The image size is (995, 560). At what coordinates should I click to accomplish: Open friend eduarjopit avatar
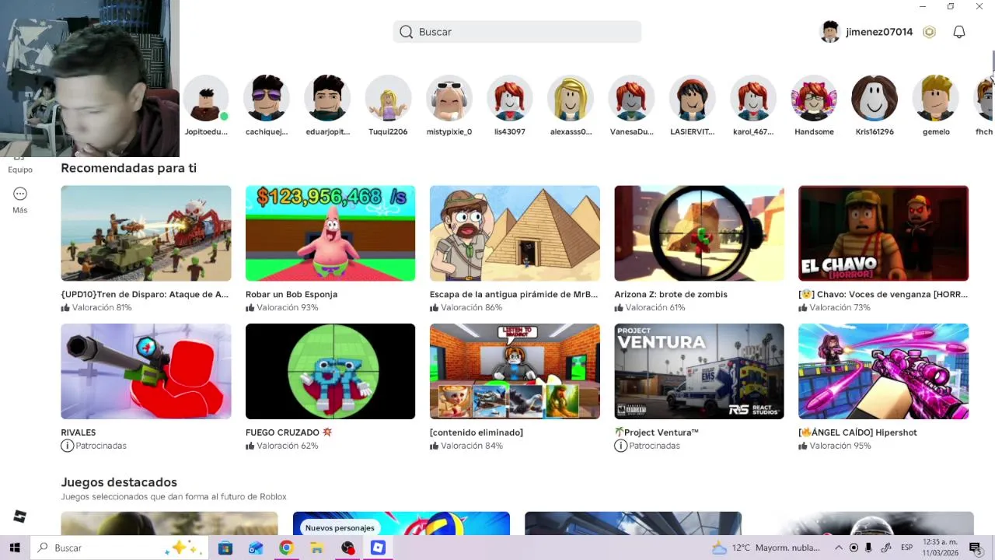point(327,98)
